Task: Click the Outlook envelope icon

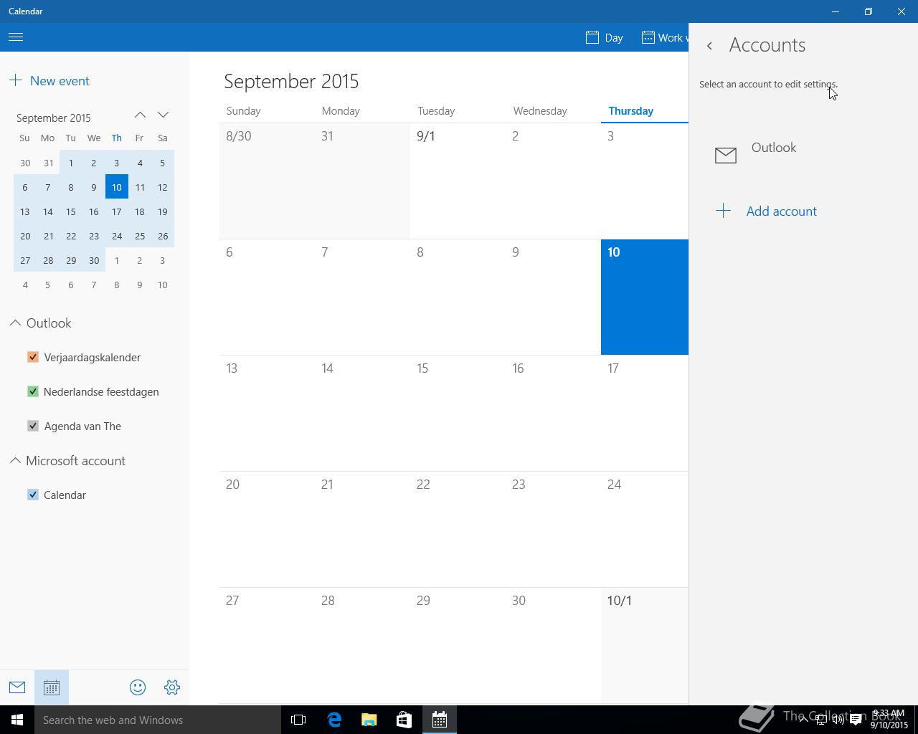Action: point(726,155)
